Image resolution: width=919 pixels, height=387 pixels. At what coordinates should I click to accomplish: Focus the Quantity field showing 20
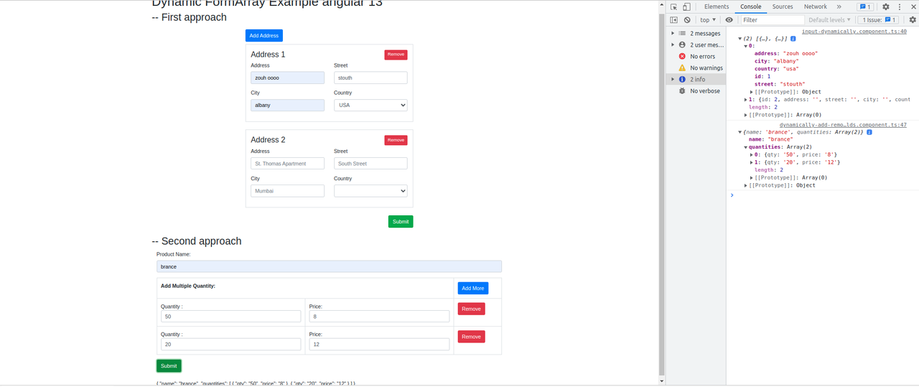230,345
